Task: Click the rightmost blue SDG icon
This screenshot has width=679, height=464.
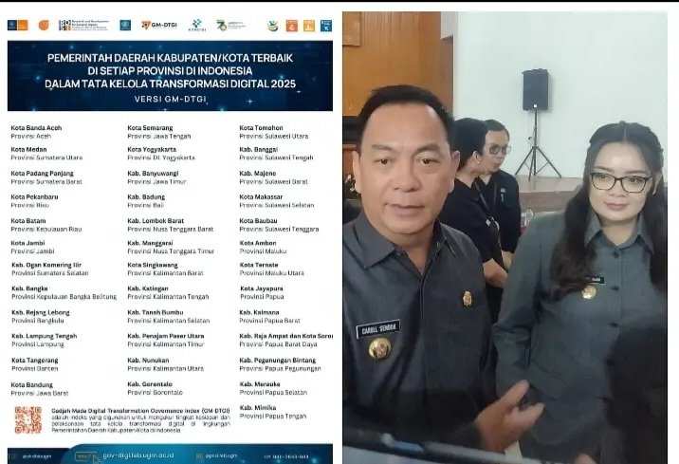Action: pyautogui.click(x=325, y=26)
